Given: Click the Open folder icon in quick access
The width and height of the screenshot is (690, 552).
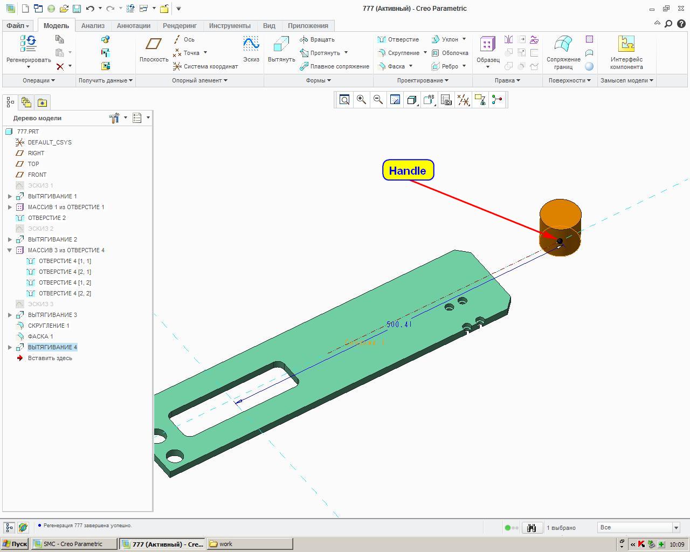Looking at the screenshot, I should pos(64,9).
